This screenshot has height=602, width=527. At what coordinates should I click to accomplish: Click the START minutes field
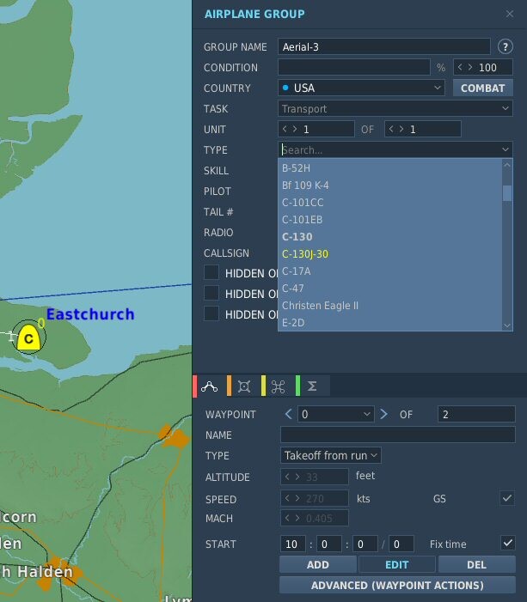tap(329, 544)
